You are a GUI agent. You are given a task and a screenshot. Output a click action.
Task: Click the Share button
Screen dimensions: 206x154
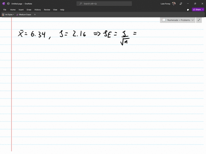click(x=197, y=9)
